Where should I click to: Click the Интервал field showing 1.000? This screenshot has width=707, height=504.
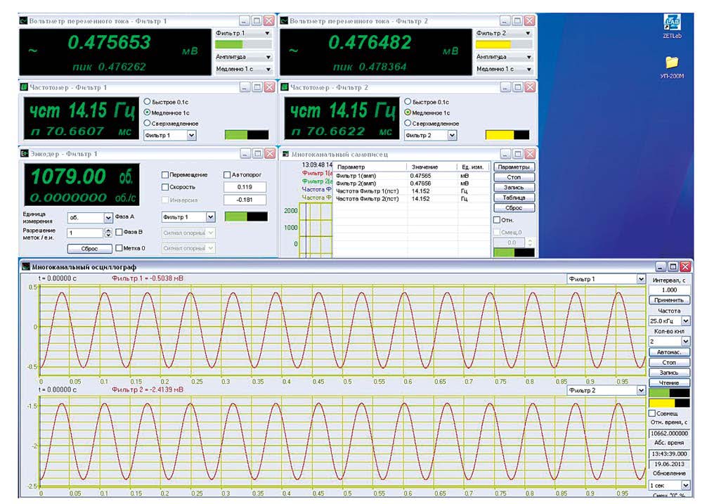pyautogui.click(x=669, y=290)
